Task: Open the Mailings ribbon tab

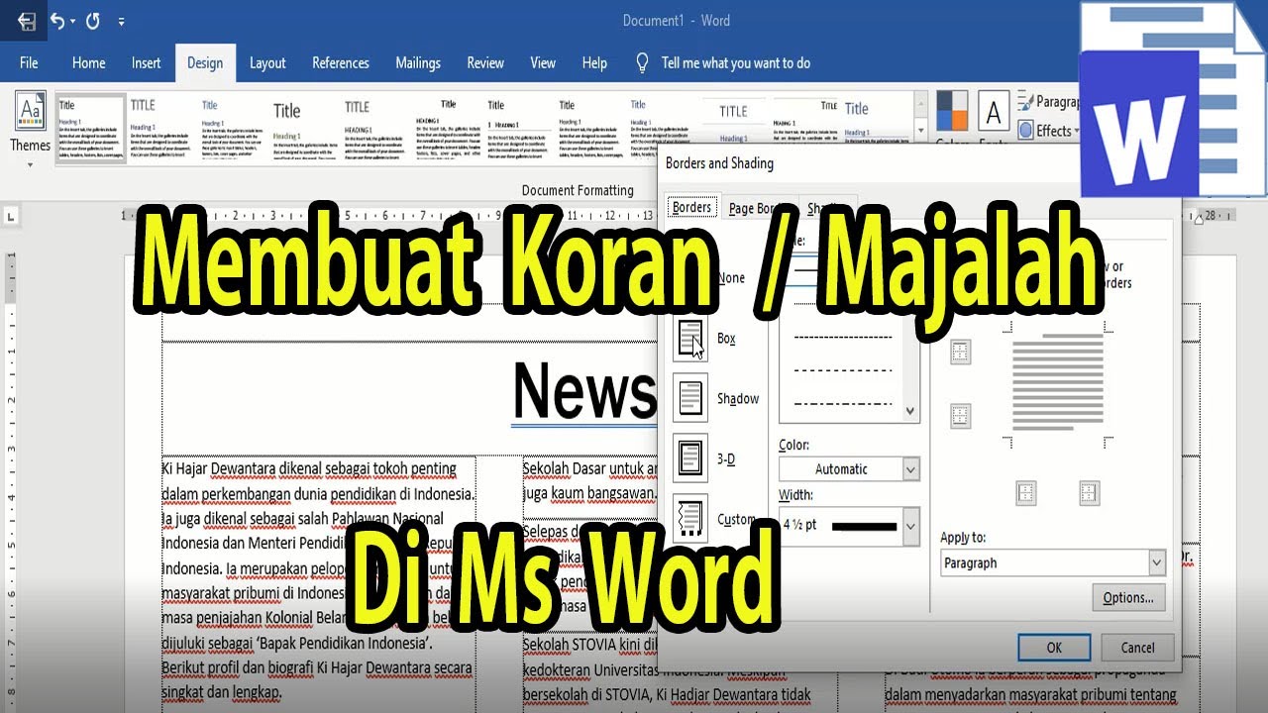Action: (x=418, y=62)
